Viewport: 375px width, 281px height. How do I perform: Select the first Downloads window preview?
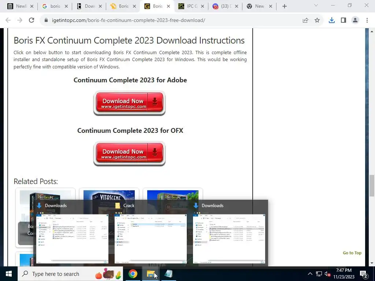[x=72, y=233]
